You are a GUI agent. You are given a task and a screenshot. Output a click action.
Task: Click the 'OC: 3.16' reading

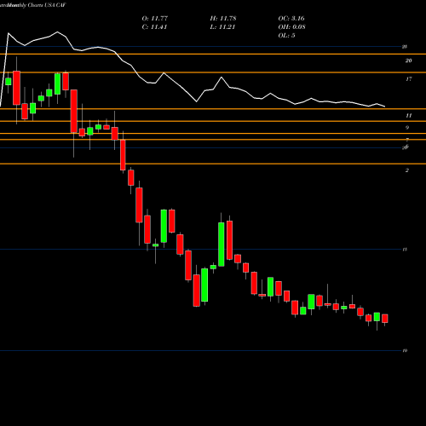(291, 19)
